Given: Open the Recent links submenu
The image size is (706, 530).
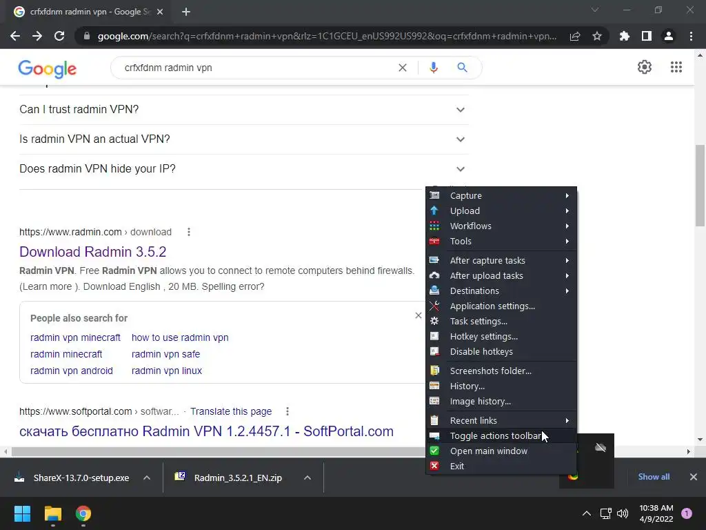Looking at the screenshot, I should point(501,420).
